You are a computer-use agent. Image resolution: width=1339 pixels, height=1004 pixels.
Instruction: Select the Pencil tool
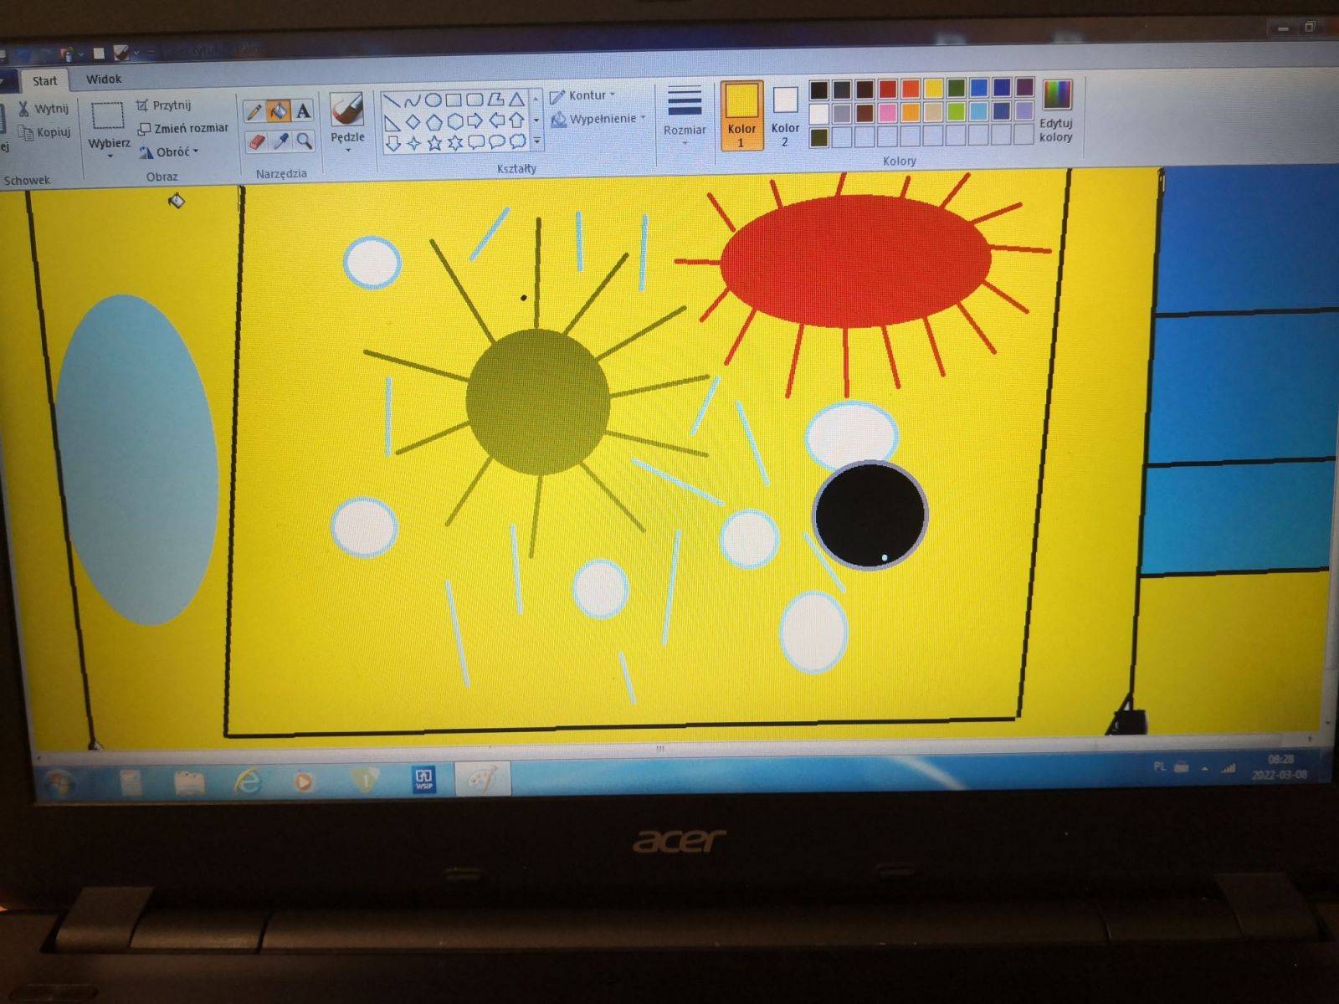pyautogui.click(x=254, y=111)
